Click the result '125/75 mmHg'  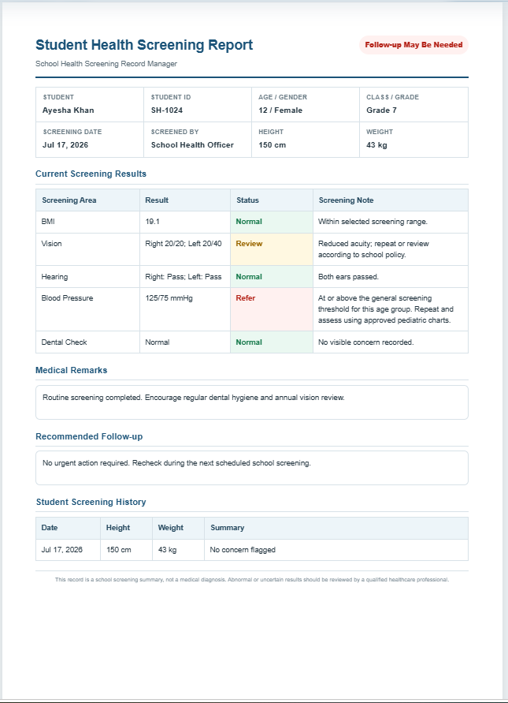click(x=169, y=298)
